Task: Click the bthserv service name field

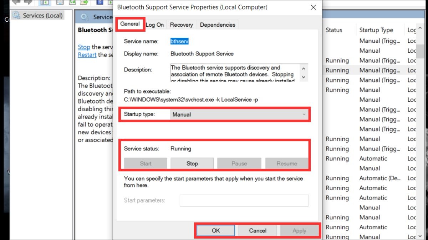Action: tap(179, 41)
